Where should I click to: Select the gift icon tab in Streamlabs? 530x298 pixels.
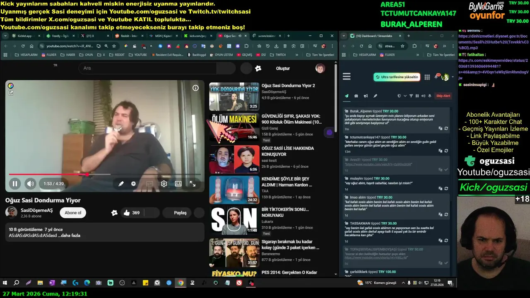(x=356, y=96)
